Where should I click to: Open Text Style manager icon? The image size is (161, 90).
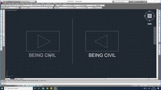(x=56, y=5)
